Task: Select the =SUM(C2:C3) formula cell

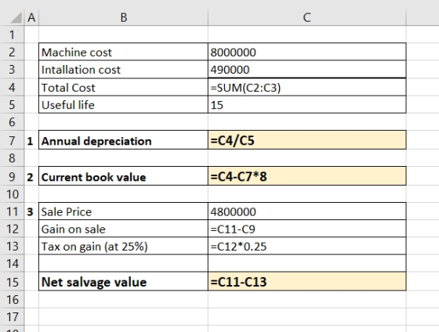Action: [x=307, y=87]
